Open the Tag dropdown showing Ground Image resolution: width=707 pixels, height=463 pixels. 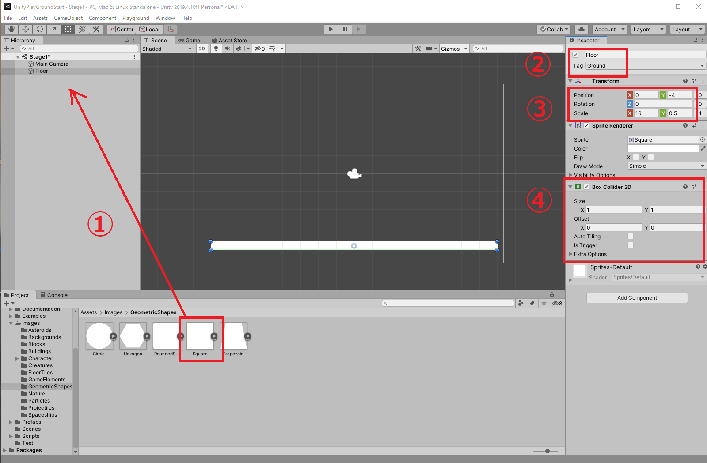[646, 66]
